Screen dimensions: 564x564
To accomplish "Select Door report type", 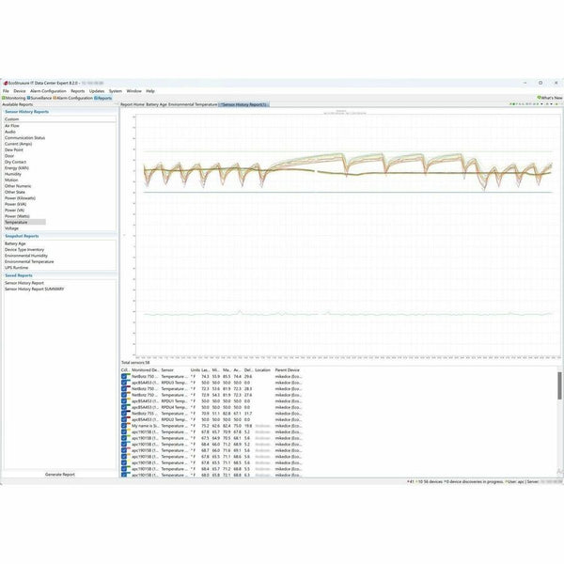I will (9, 156).
